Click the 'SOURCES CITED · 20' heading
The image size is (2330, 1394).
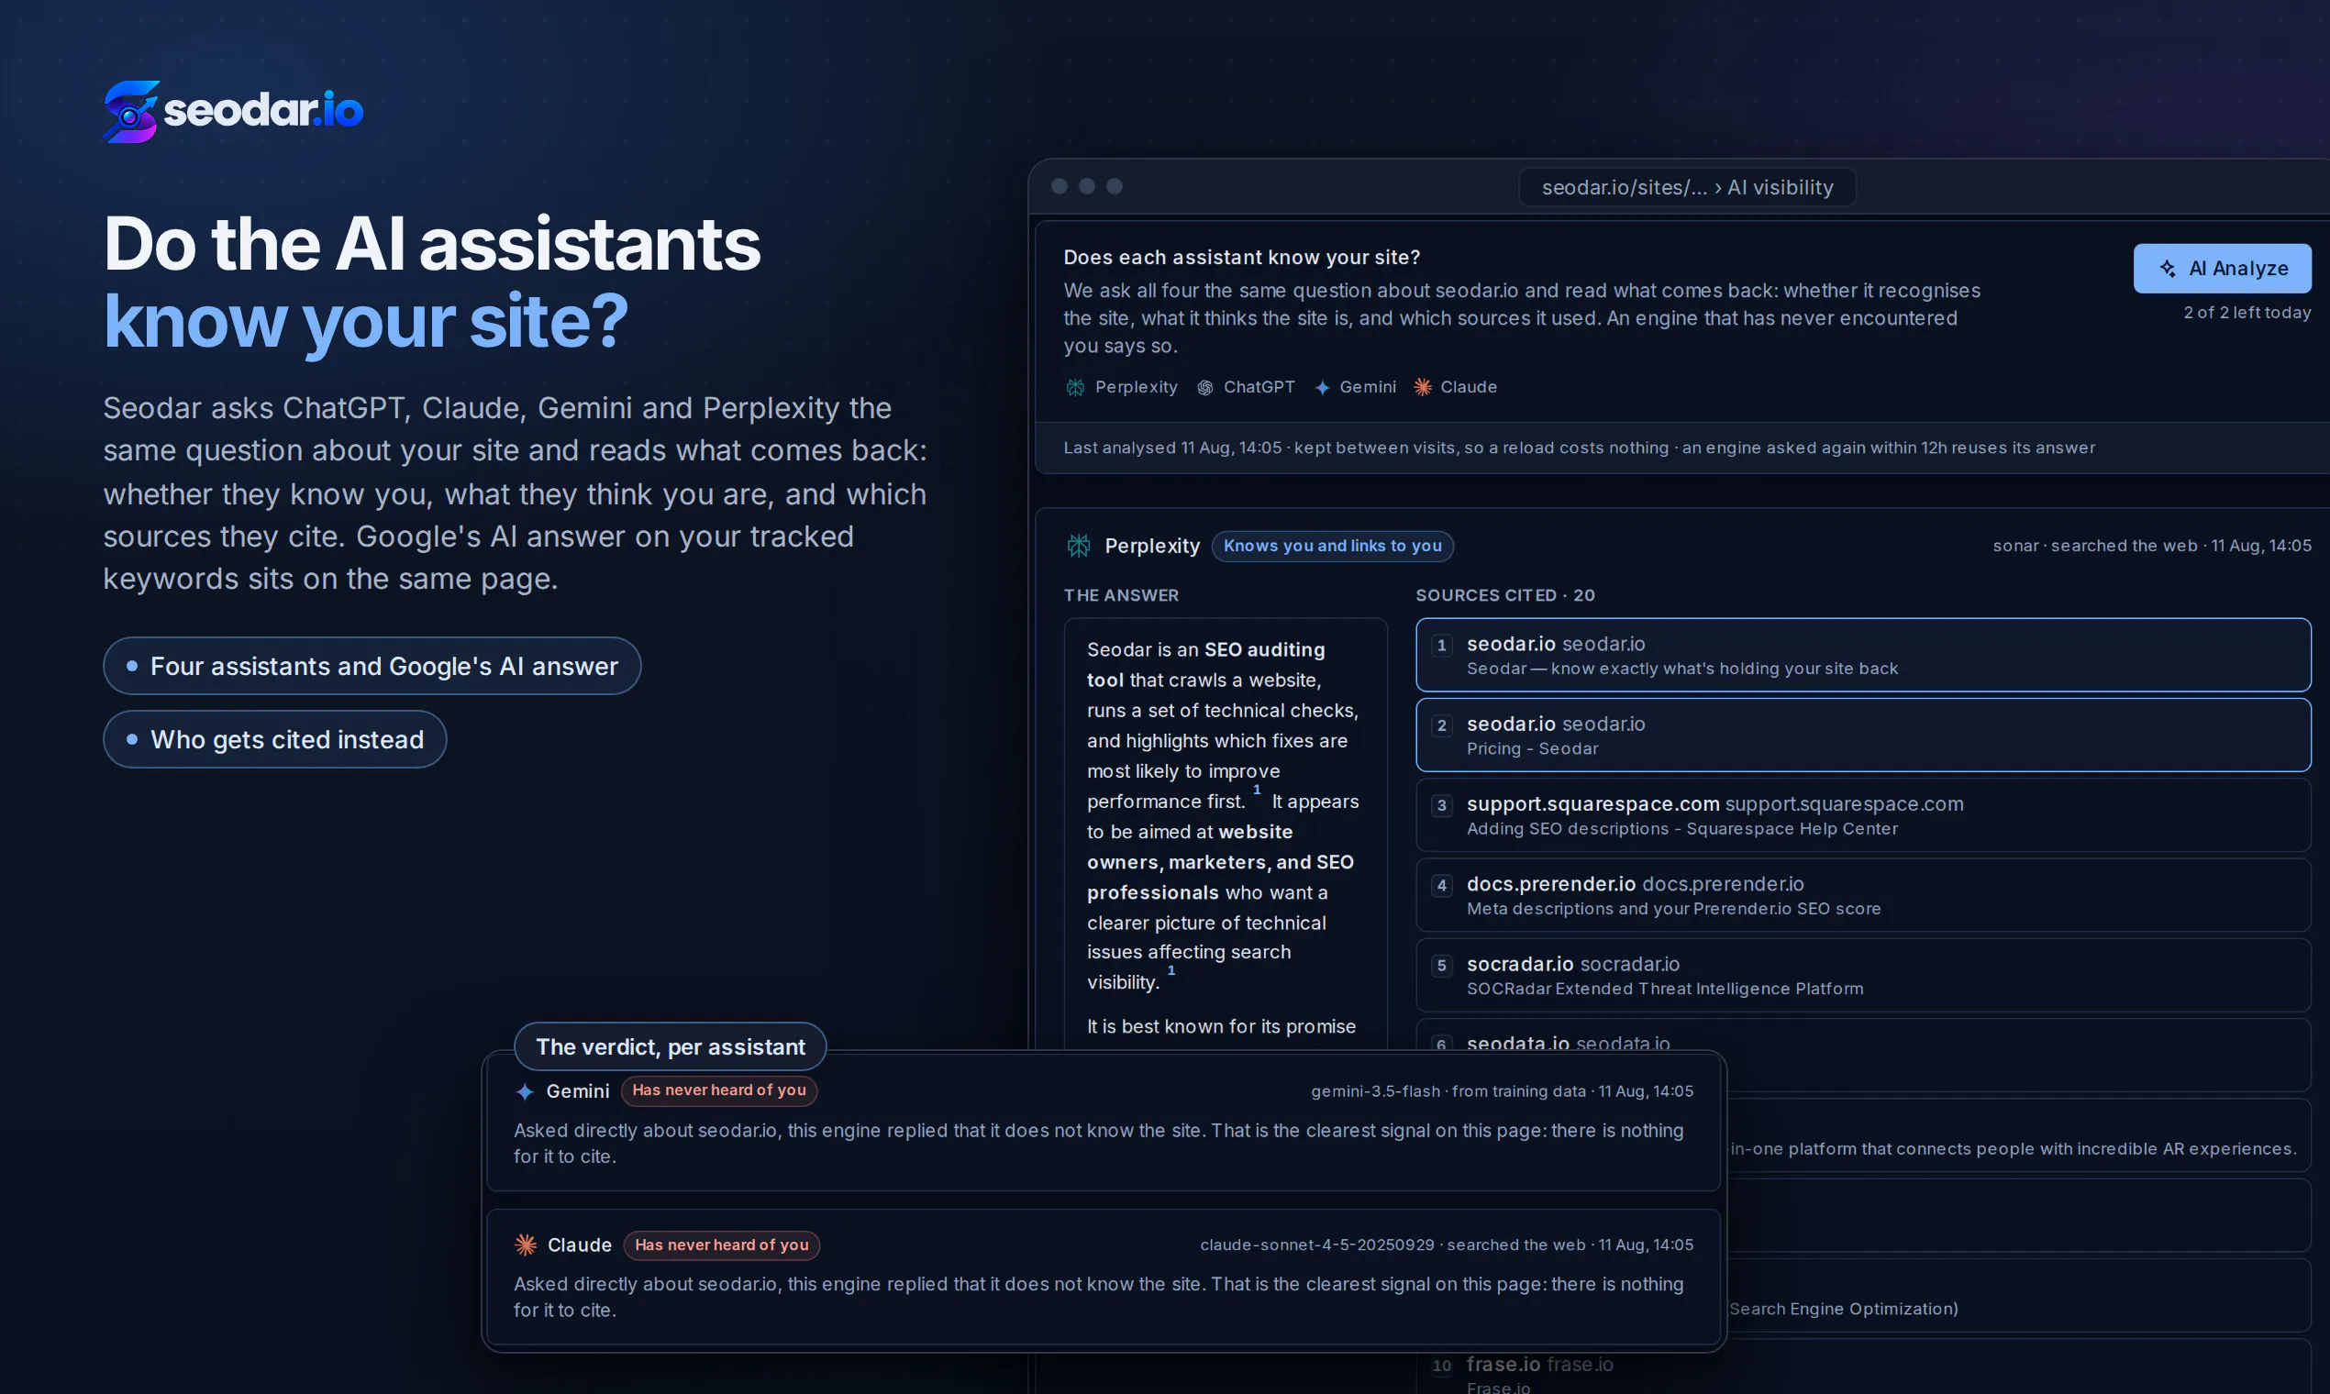click(x=1505, y=595)
